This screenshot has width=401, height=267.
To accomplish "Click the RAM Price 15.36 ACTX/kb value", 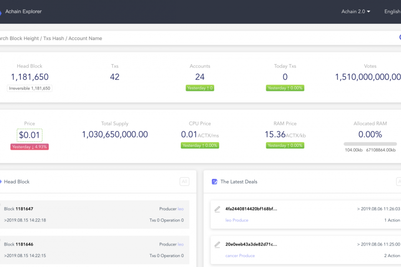I will (285, 134).
